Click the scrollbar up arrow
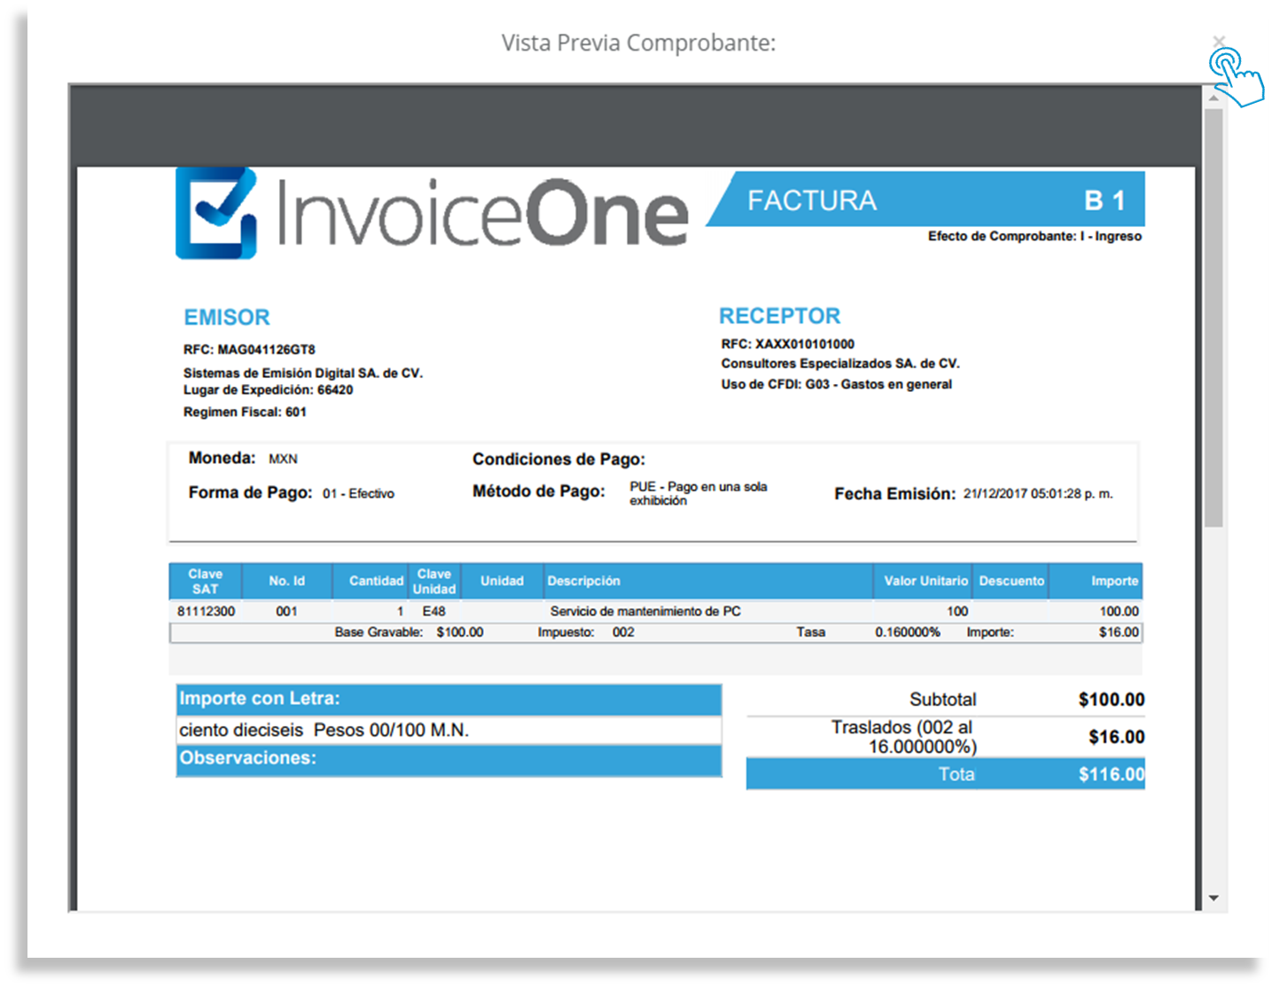Screen dimensions: 1272x987 tap(1213, 97)
